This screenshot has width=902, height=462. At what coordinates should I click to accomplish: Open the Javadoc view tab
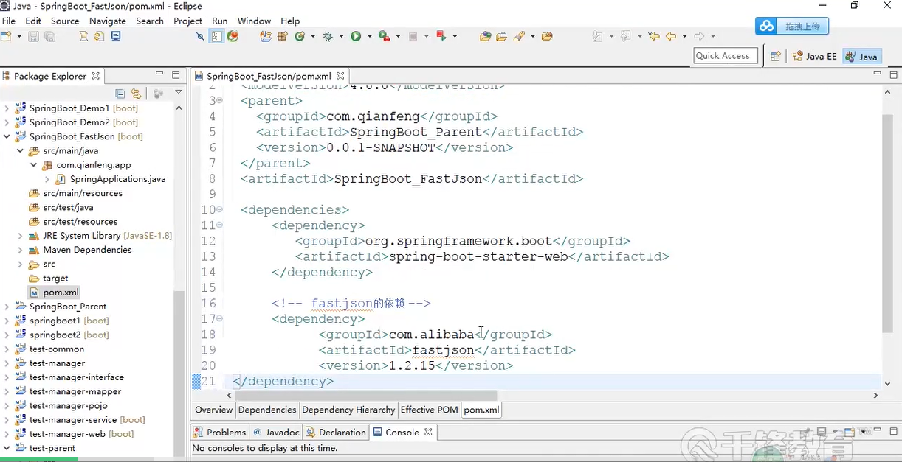tap(276, 432)
